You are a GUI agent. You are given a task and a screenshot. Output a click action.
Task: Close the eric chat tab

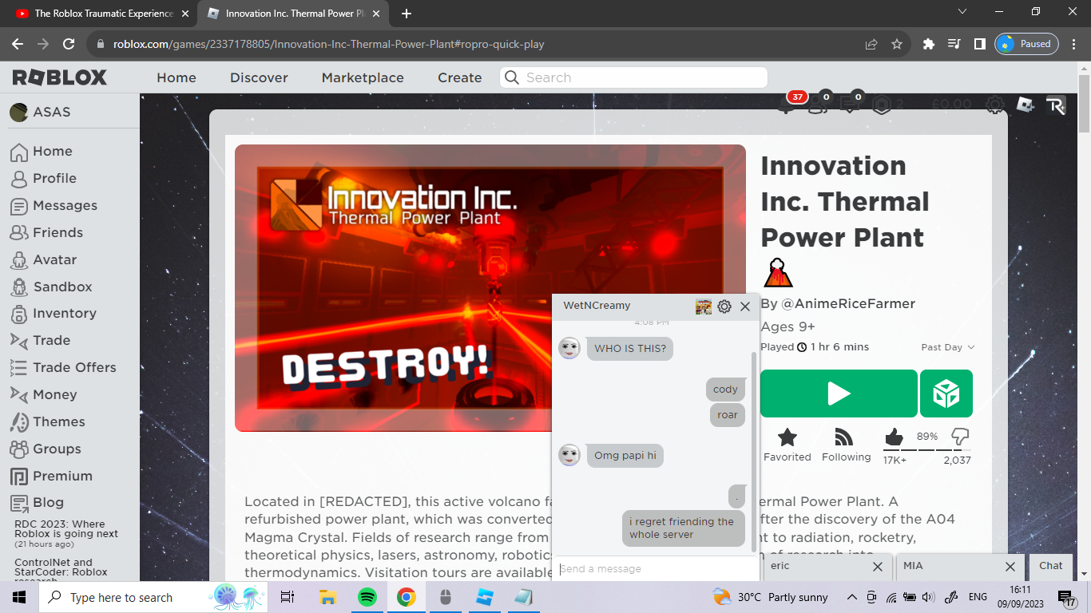click(878, 567)
